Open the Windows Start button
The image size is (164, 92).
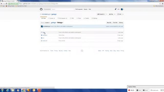(x=2, y=90)
